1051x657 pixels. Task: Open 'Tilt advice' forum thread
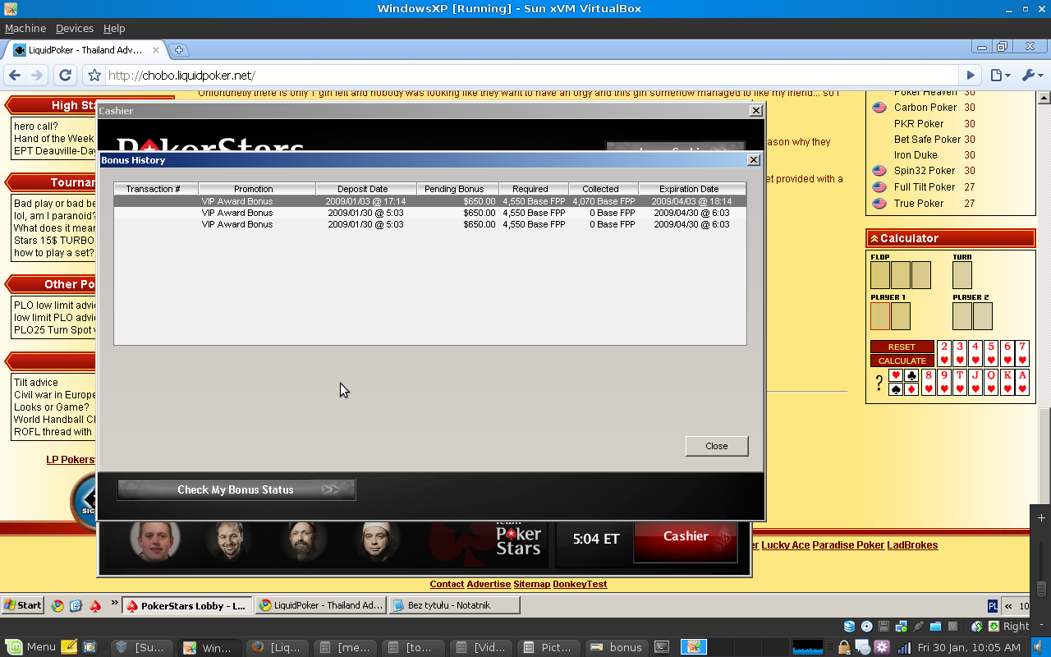tap(36, 383)
